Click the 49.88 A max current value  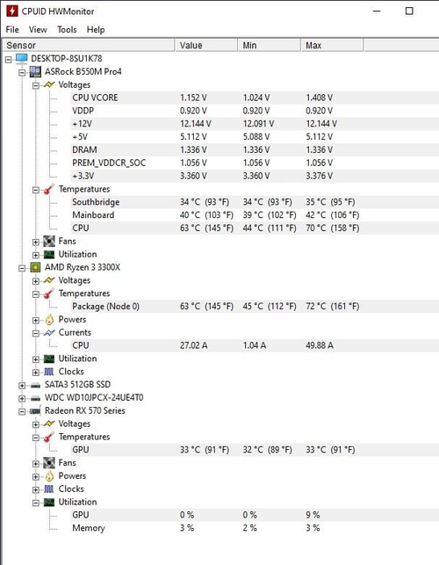pyautogui.click(x=320, y=345)
